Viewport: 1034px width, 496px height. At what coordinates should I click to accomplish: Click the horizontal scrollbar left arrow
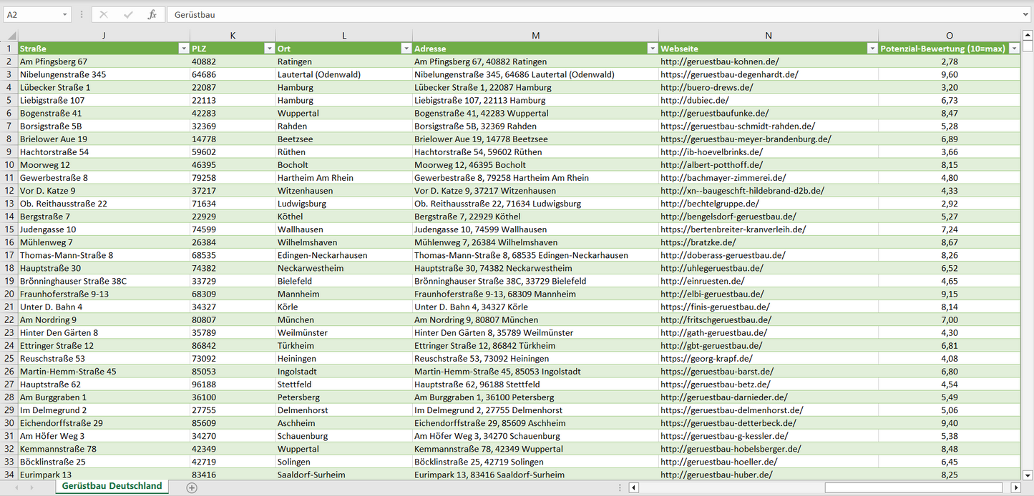point(633,487)
